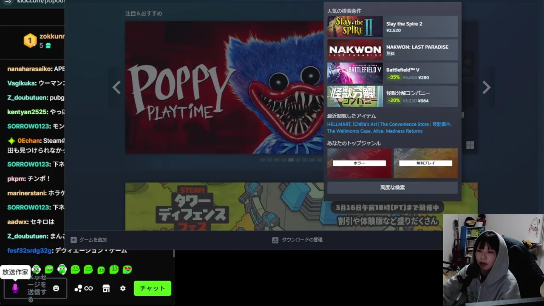Click chat username fesf32srdg32g
The image size is (544, 306).
pos(29,250)
